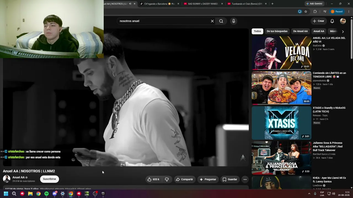
Task: Start voice search with the microphone
Action: (234, 21)
